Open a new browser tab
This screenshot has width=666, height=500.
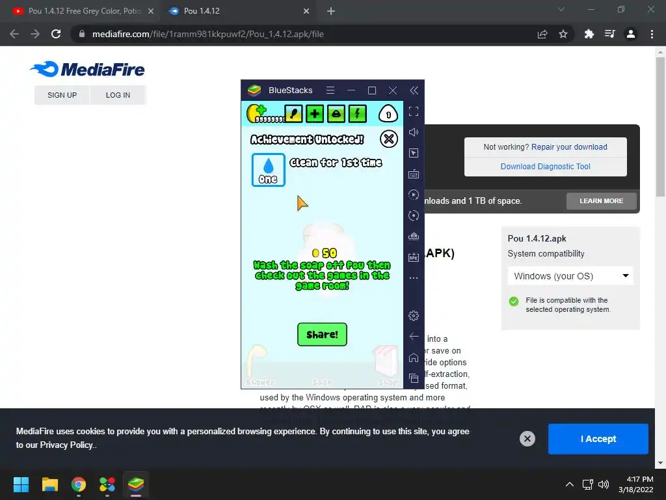(x=331, y=11)
